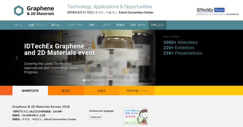Image resolution: width=243 pixels, height=127 pixels.
Task: Open the メディア navigation item
Action: click(107, 25)
